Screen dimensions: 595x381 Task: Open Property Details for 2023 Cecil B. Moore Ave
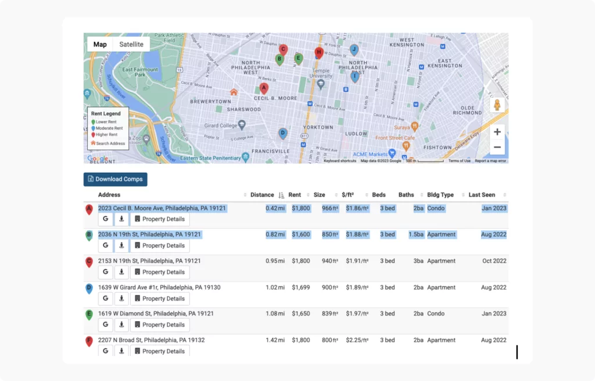click(x=160, y=219)
